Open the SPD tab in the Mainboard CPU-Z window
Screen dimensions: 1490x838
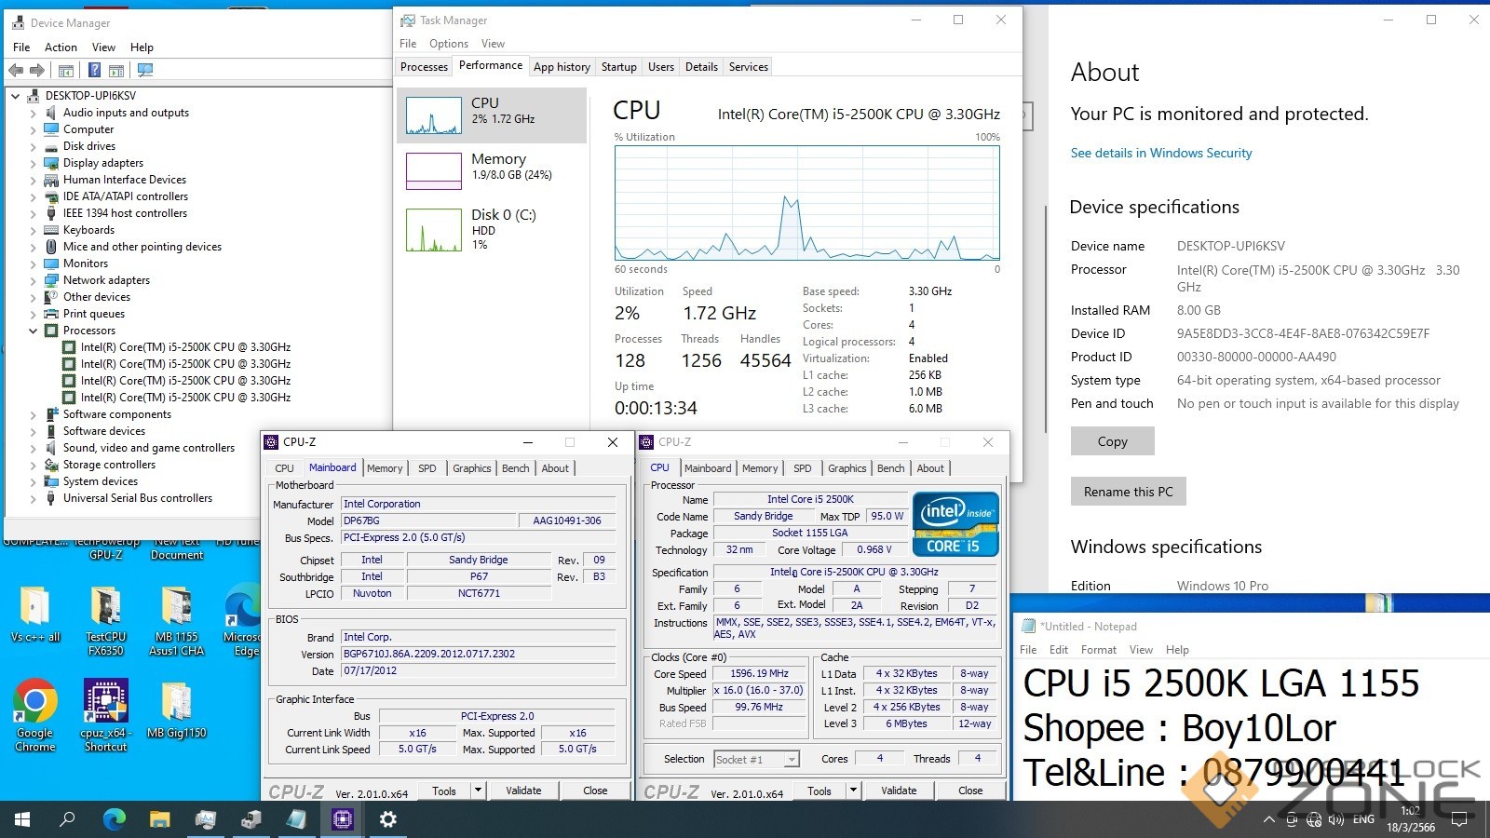click(427, 468)
